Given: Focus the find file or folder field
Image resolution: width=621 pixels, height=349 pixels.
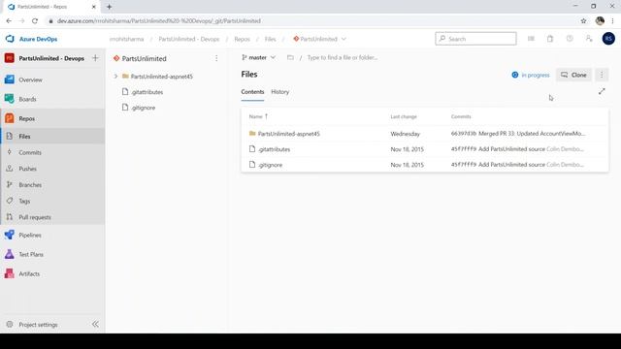Looking at the screenshot, I should click(343, 58).
